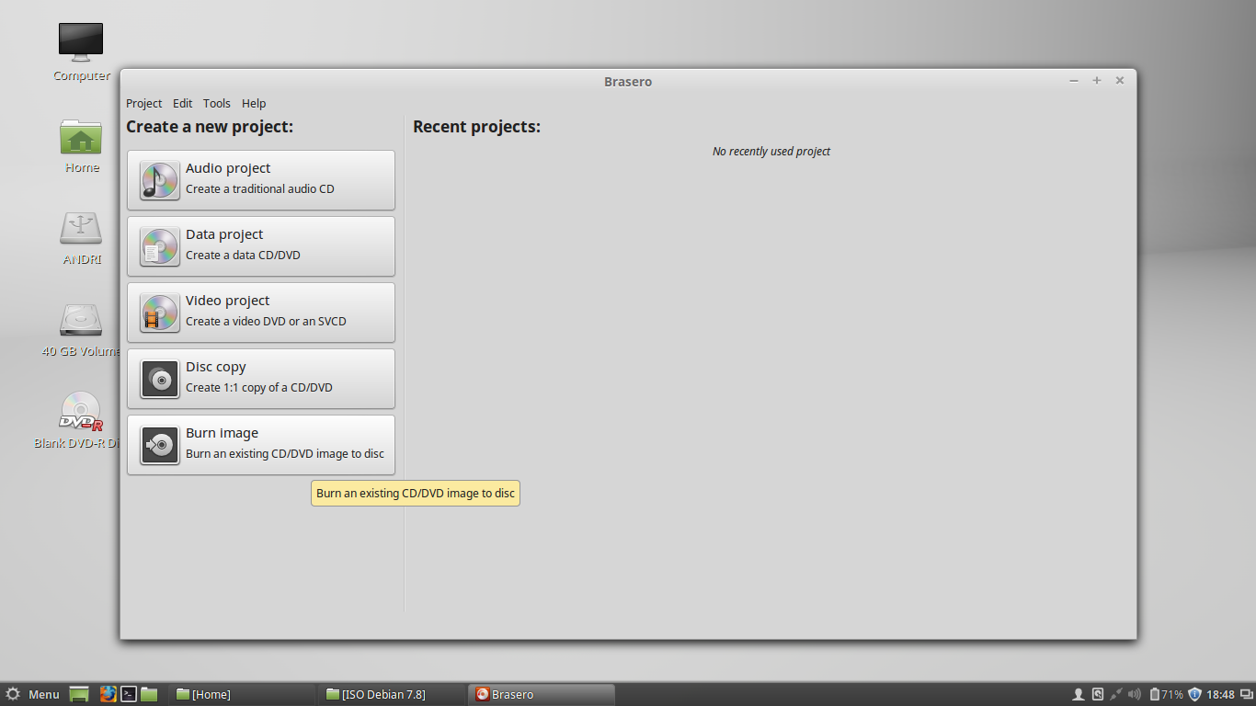Launch the Terminal from the panel
1256x706 pixels.
click(130, 694)
